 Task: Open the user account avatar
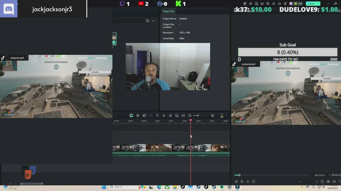[x=291, y=4]
